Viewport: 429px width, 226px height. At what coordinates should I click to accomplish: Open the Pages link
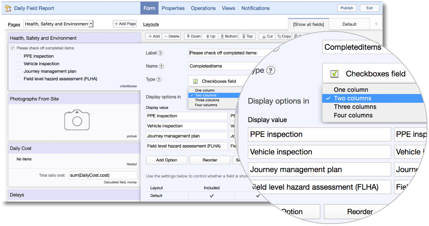pyautogui.click(x=14, y=24)
